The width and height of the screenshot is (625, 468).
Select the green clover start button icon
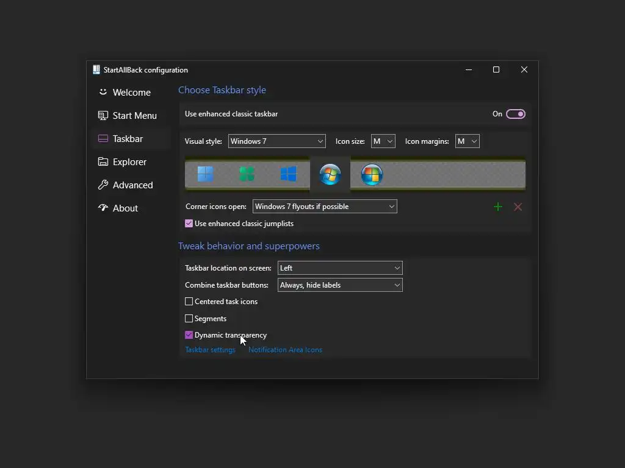coord(247,174)
